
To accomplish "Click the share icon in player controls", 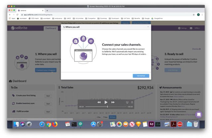I will click(132, 102).
